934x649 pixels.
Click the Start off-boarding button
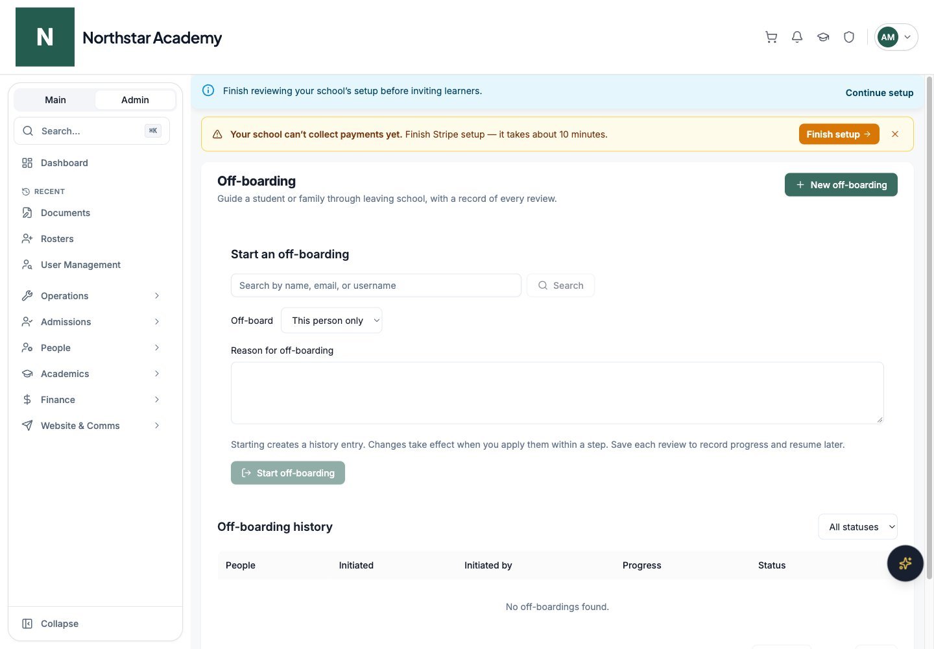click(x=288, y=473)
